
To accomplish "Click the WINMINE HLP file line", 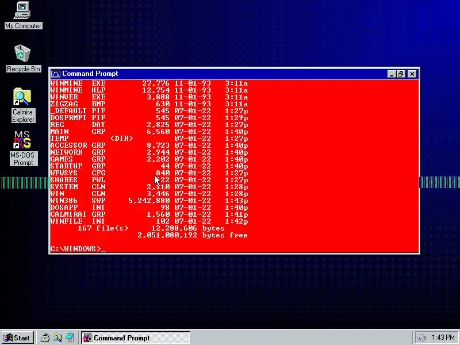I will pyautogui.click(x=149, y=90).
